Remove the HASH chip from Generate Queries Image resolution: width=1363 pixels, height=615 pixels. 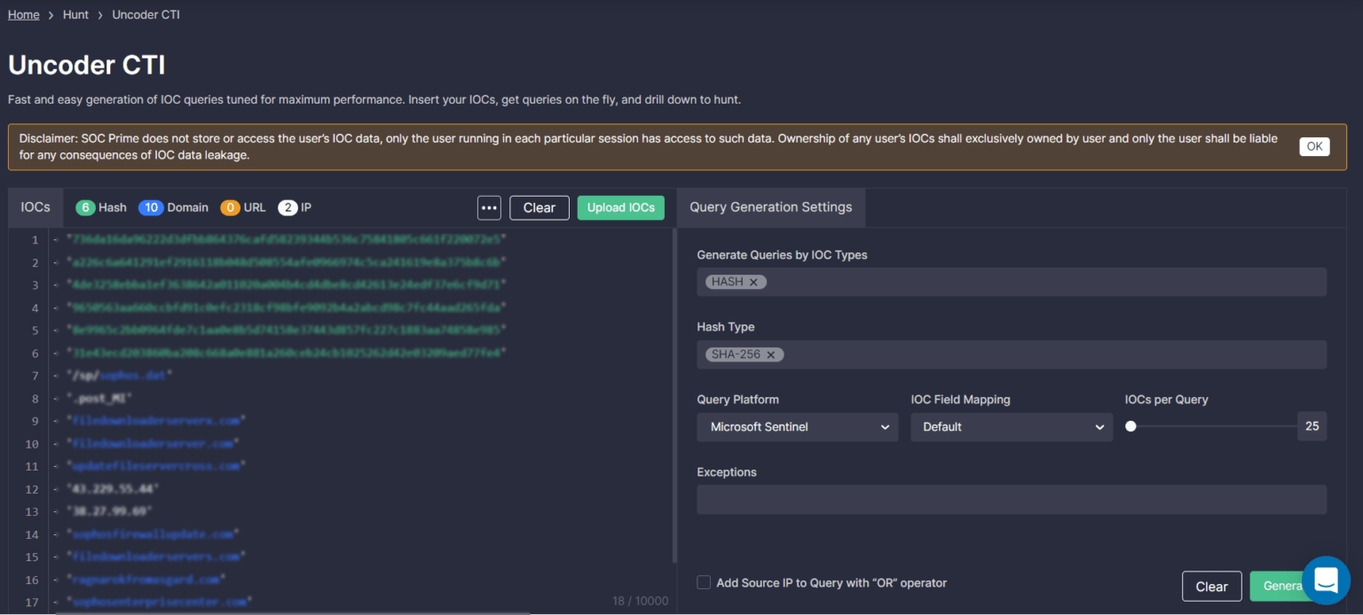[755, 281]
